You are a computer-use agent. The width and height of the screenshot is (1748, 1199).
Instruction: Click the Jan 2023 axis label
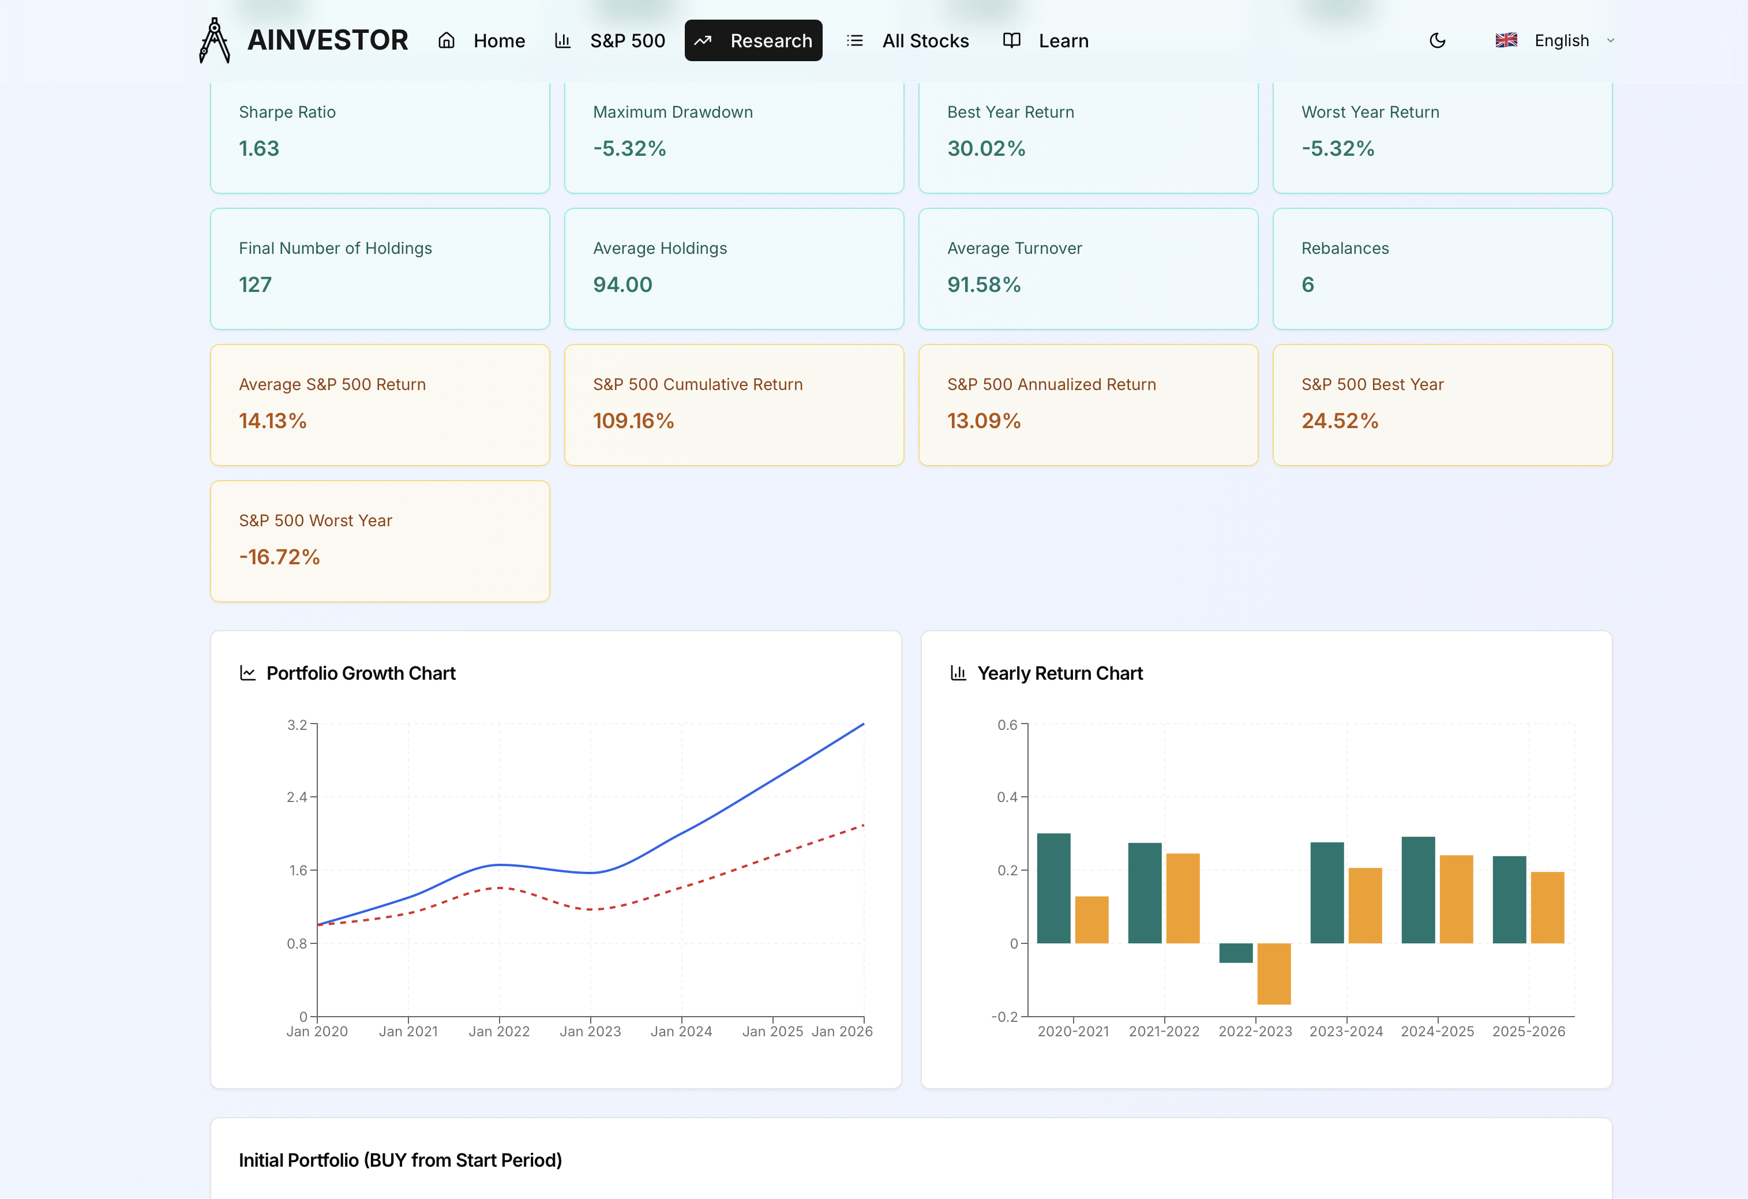[590, 1031]
